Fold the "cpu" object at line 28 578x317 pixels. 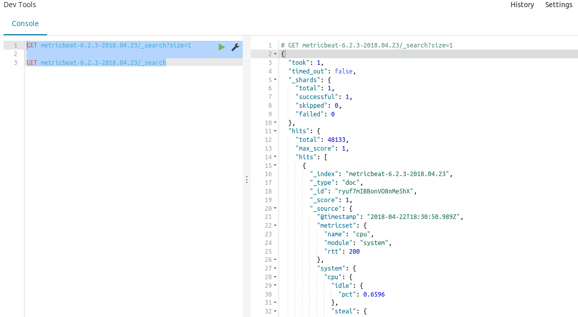click(x=275, y=277)
